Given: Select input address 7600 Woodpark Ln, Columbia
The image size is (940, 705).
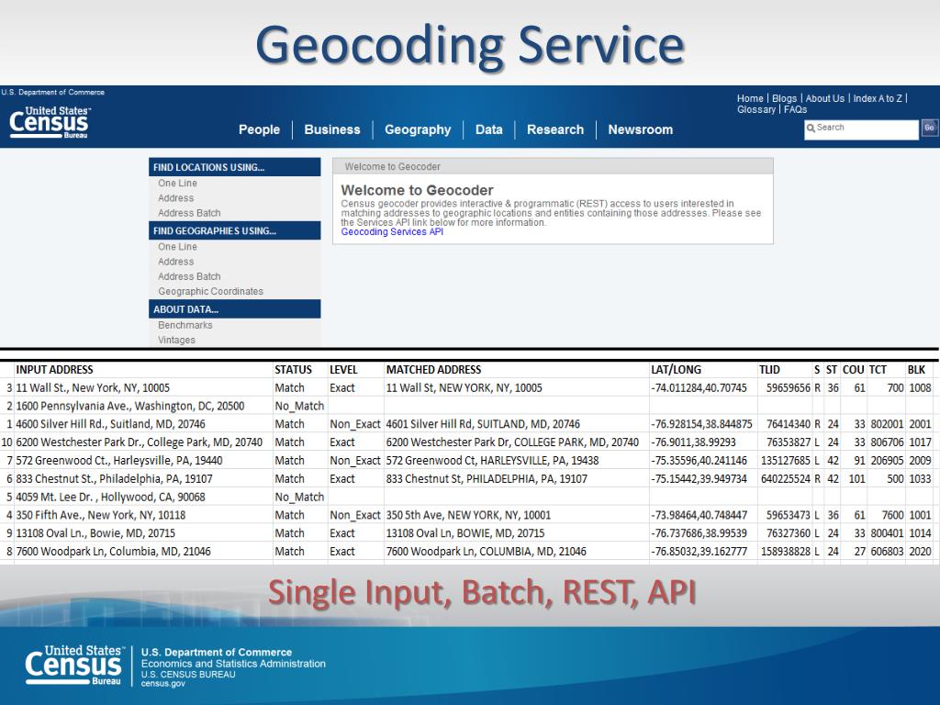Looking at the screenshot, I should pos(113,552).
